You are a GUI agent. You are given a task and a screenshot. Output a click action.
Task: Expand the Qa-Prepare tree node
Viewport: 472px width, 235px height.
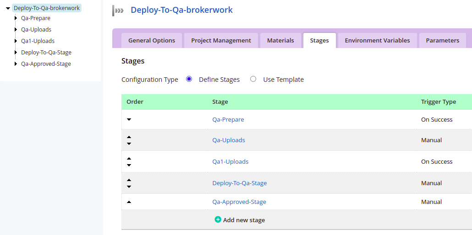tap(16, 18)
